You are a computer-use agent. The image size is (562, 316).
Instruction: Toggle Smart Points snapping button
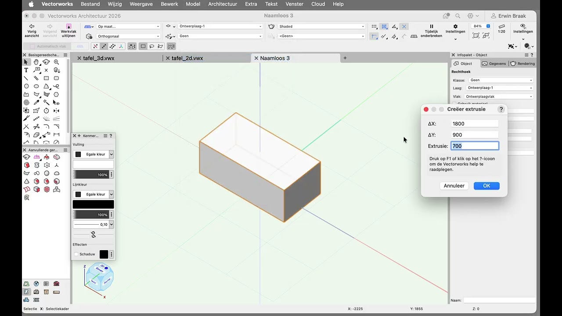[374, 36]
